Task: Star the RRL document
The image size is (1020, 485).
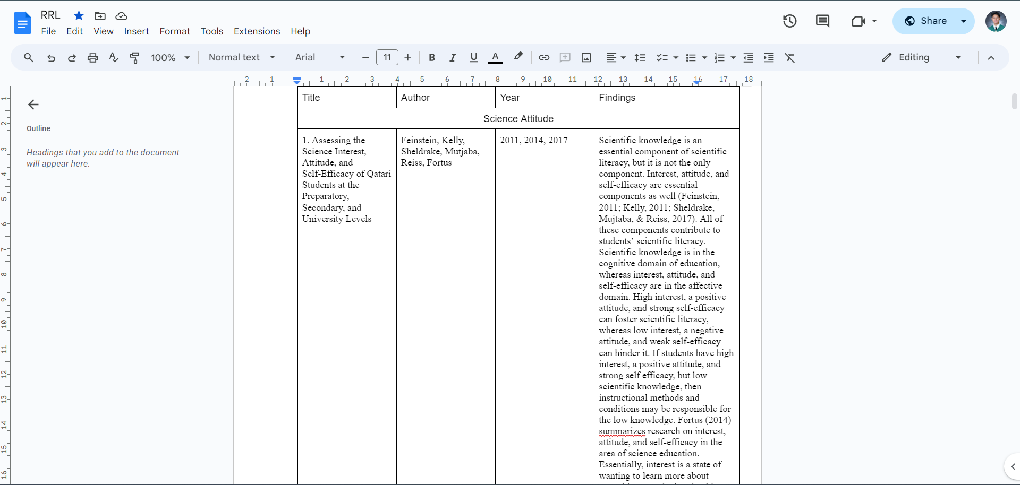Action: [79, 15]
